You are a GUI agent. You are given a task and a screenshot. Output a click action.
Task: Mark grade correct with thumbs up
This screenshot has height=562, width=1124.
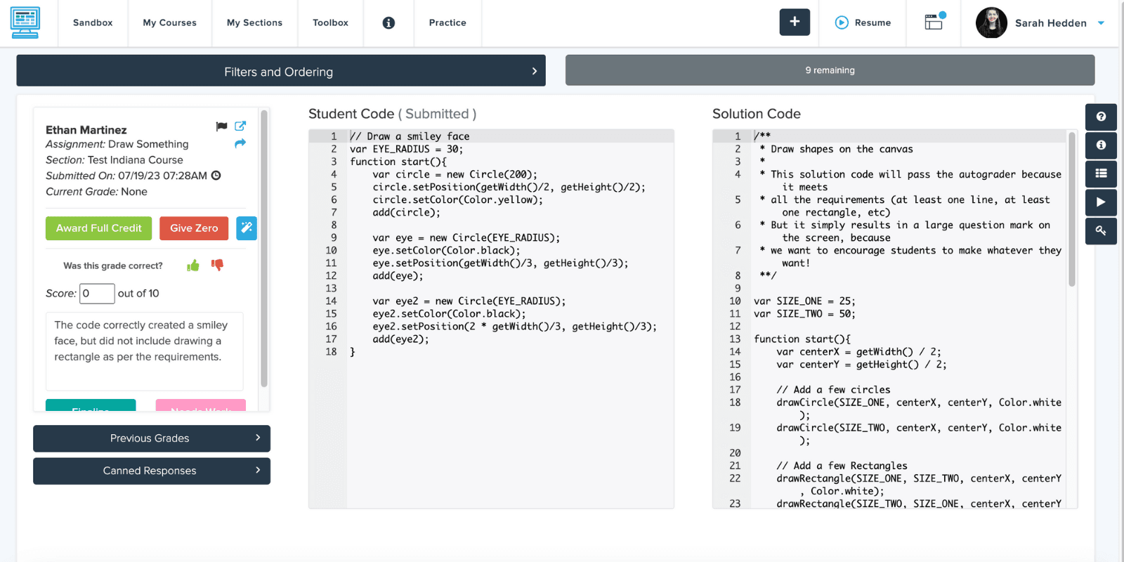click(x=193, y=266)
